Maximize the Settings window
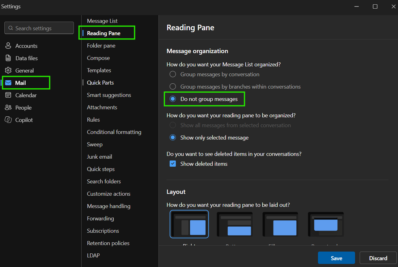The width and height of the screenshot is (398, 267). [375, 6]
